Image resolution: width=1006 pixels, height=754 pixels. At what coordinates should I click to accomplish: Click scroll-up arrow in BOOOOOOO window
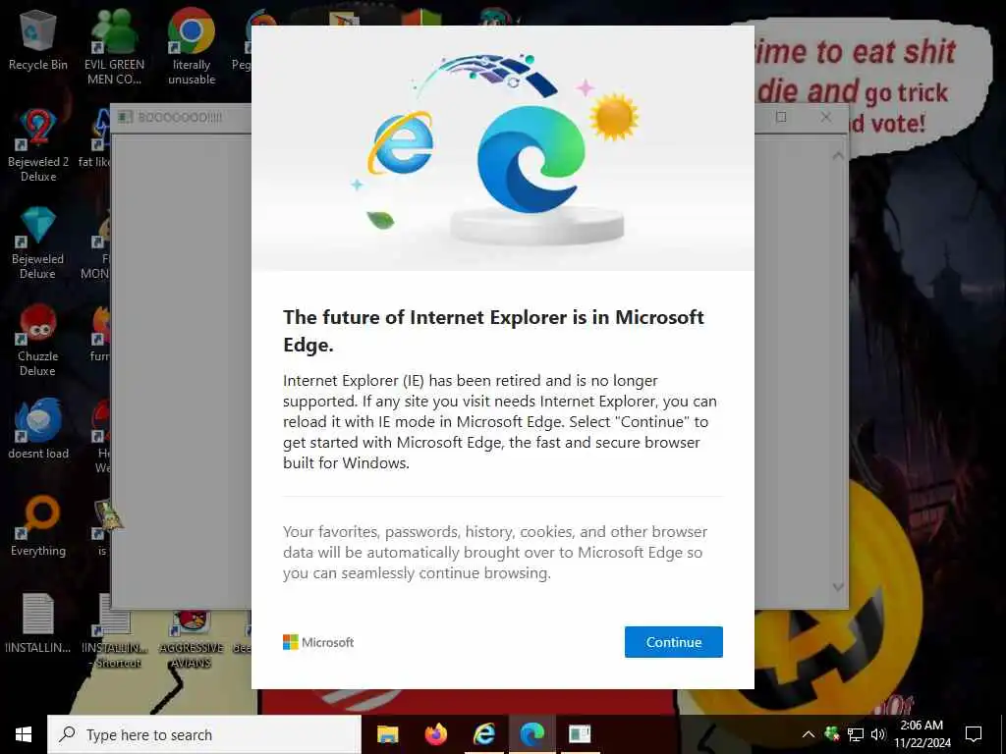tap(838, 156)
